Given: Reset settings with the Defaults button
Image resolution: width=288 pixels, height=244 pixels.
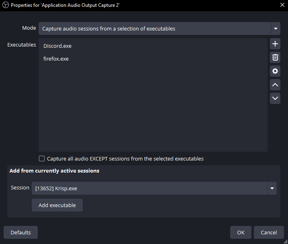Looking at the screenshot, I should (20, 232).
